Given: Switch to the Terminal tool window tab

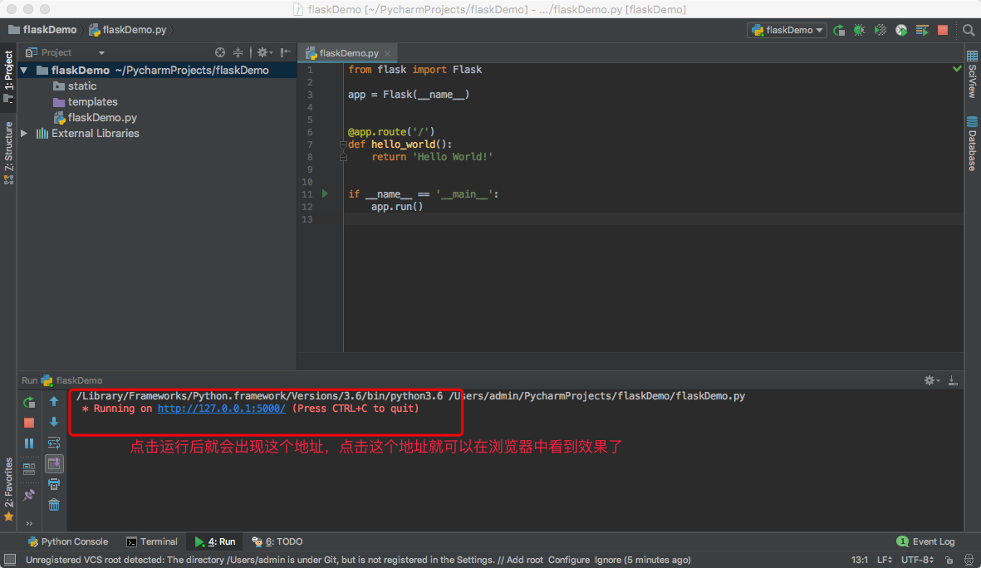Looking at the screenshot, I should tap(152, 541).
